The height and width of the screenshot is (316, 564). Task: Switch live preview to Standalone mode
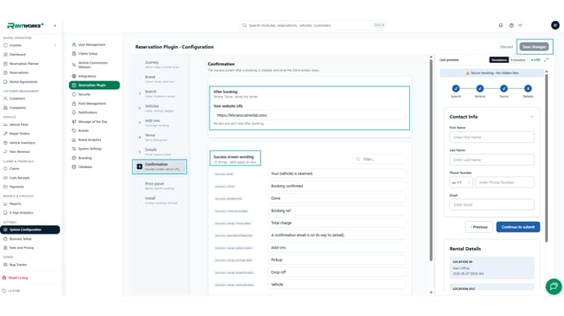click(499, 60)
